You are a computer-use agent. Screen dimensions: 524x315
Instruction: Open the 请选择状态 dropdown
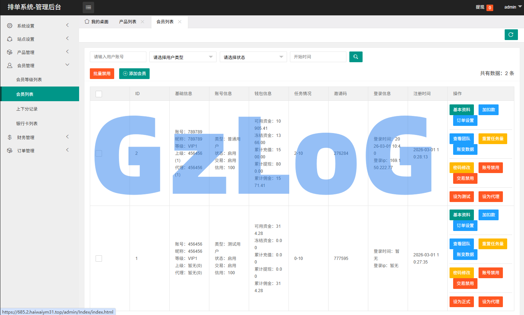tap(253, 57)
